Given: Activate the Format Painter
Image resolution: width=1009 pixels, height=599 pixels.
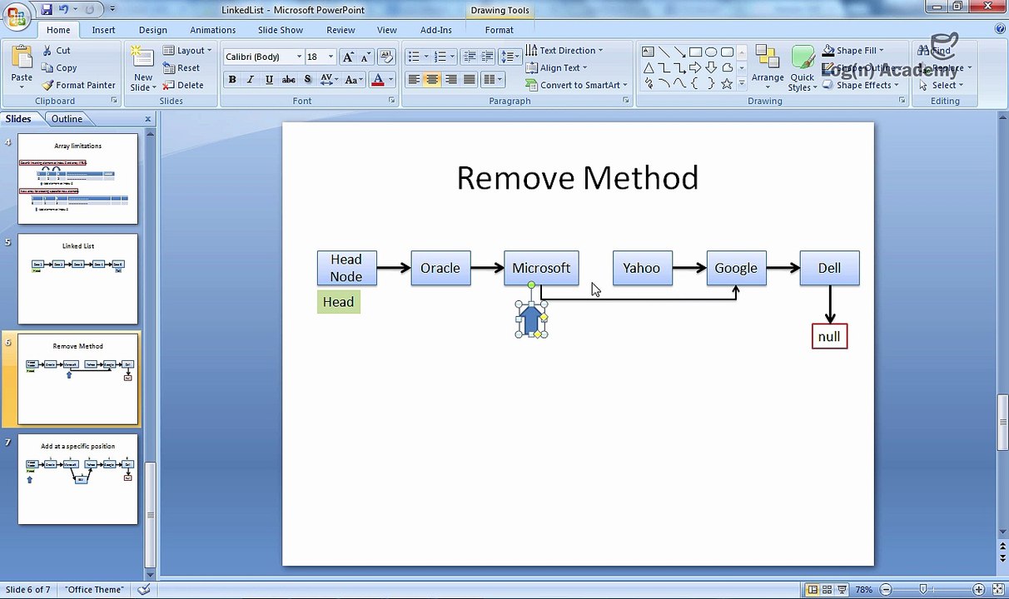Looking at the screenshot, I should pos(78,85).
